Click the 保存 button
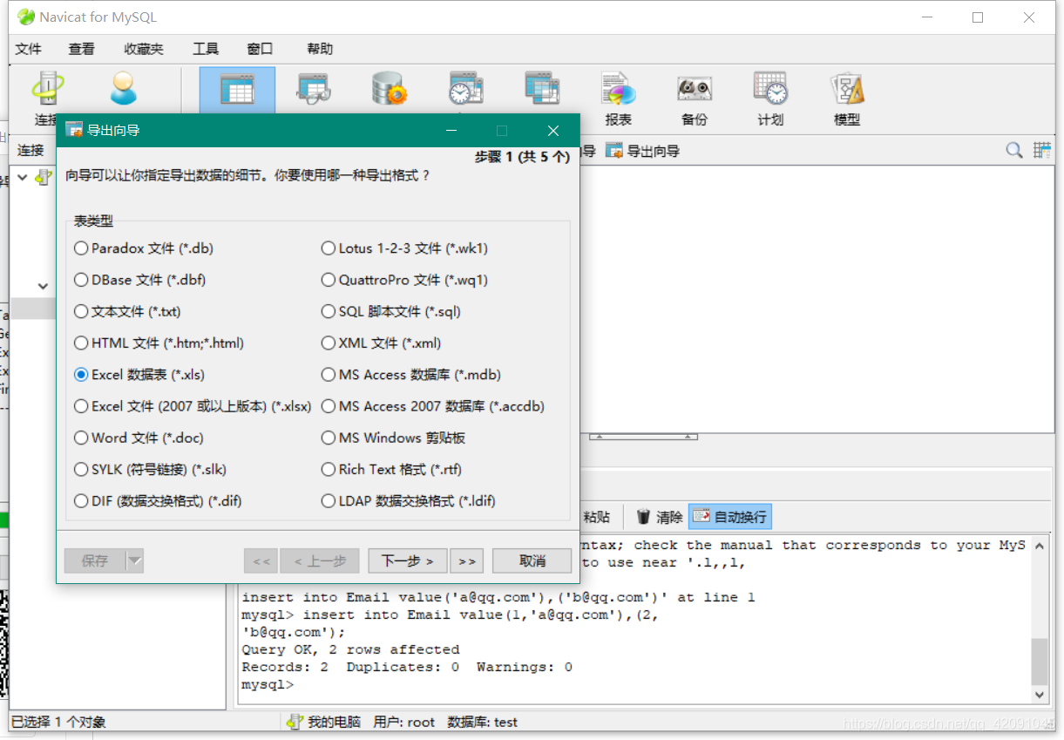 pos(95,560)
